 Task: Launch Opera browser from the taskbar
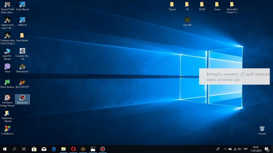pyautogui.click(x=73, y=149)
